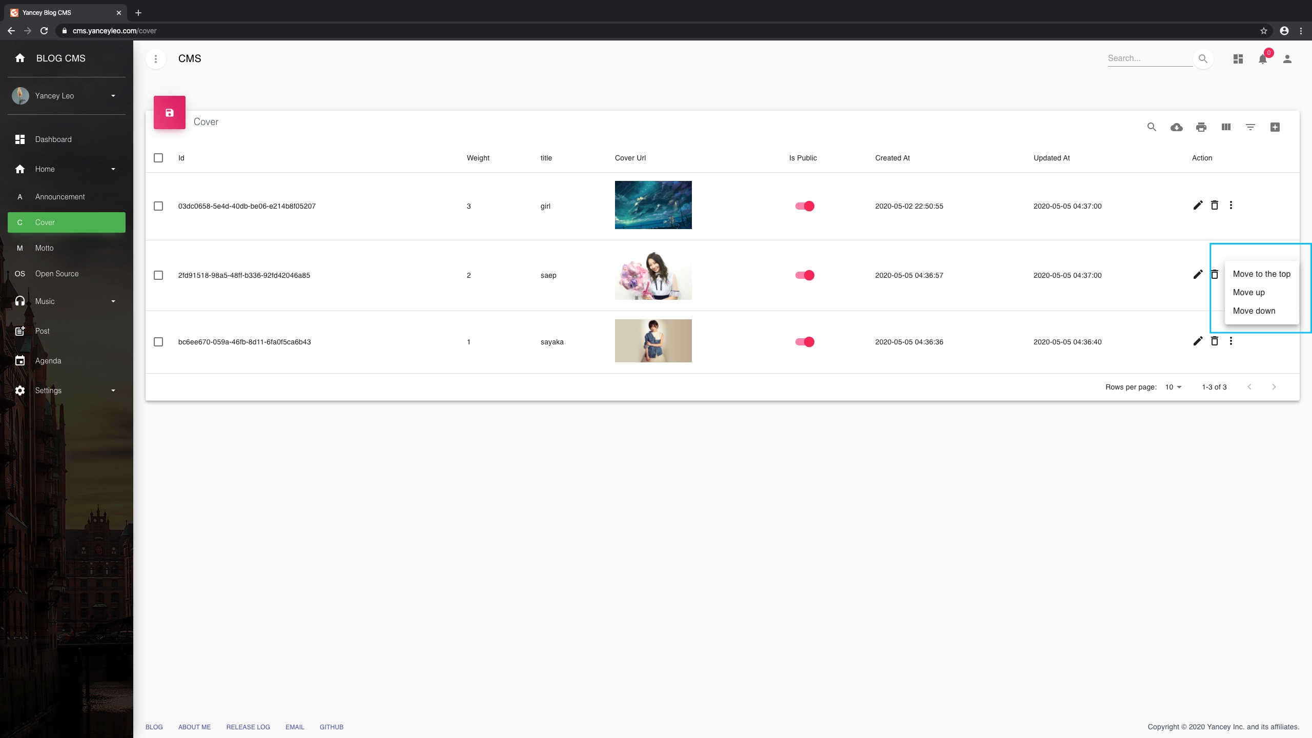1312x738 pixels.
Task: Select all rows with the header checkbox
Action: click(158, 158)
